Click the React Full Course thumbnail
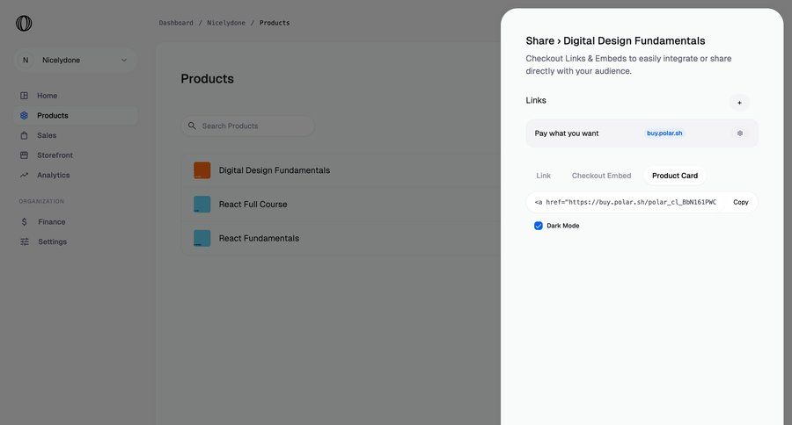The image size is (792, 425). click(202, 205)
